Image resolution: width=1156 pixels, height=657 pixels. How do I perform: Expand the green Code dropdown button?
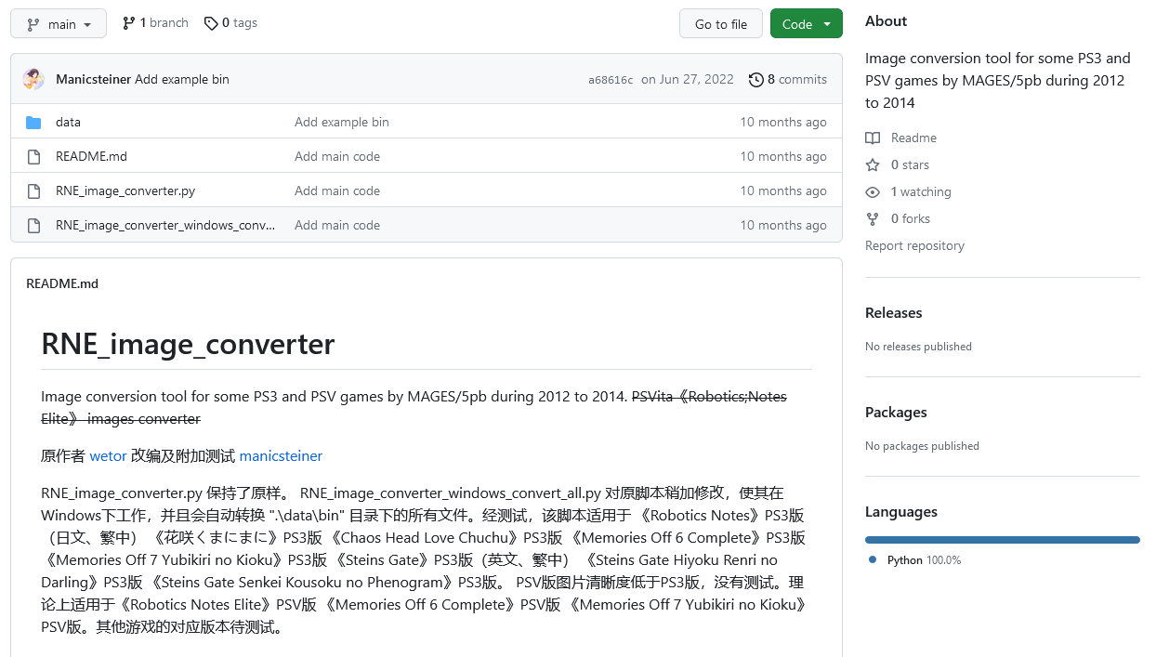click(806, 24)
